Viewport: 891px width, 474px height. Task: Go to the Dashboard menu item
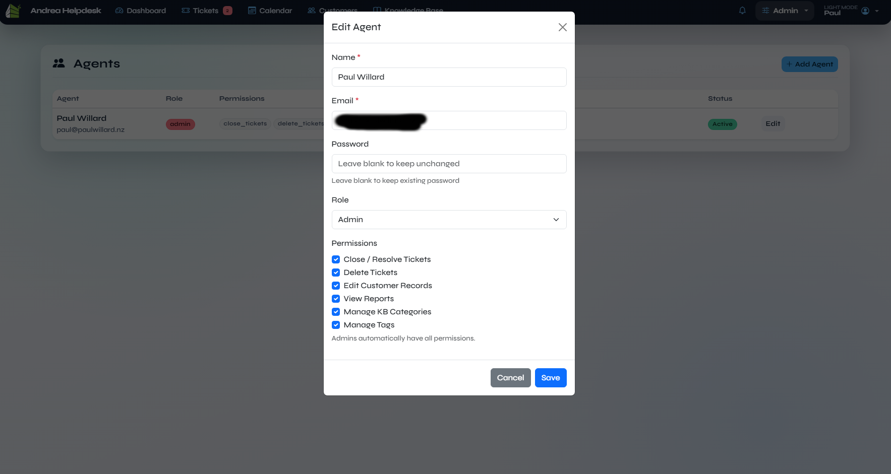146,11
